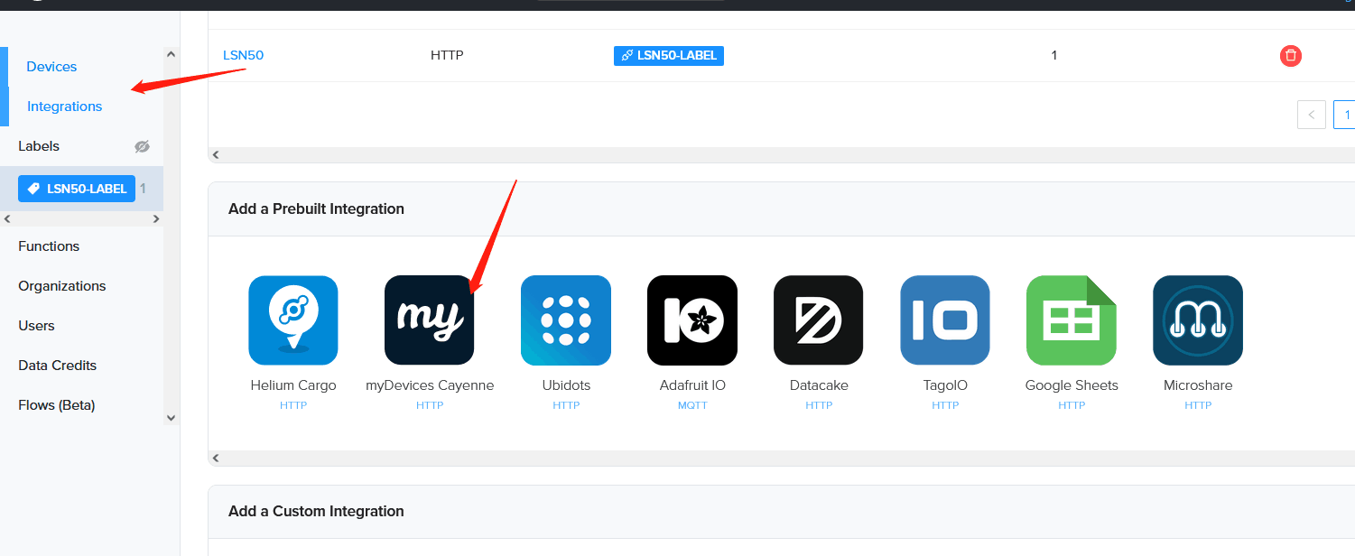Select the LSN50-LABEL label in the sidebar
This screenshot has height=556, width=1355.
[77, 189]
